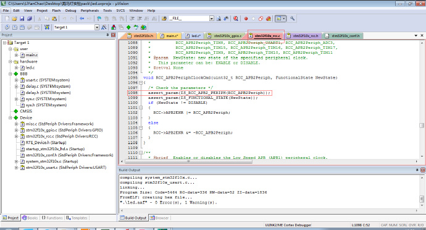
Task: Expand main.c in project tree
Action: click(x=16, y=55)
